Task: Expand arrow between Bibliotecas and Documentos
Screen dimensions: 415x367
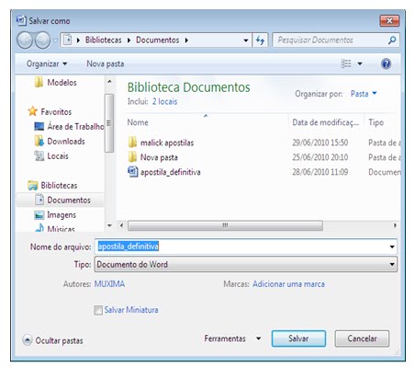Action: pos(129,40)
